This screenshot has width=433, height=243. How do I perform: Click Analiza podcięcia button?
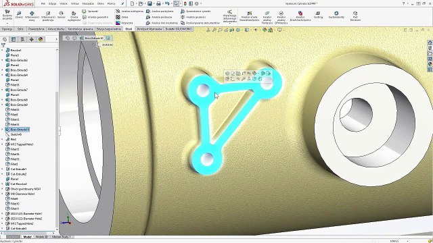tap(159, 17)
